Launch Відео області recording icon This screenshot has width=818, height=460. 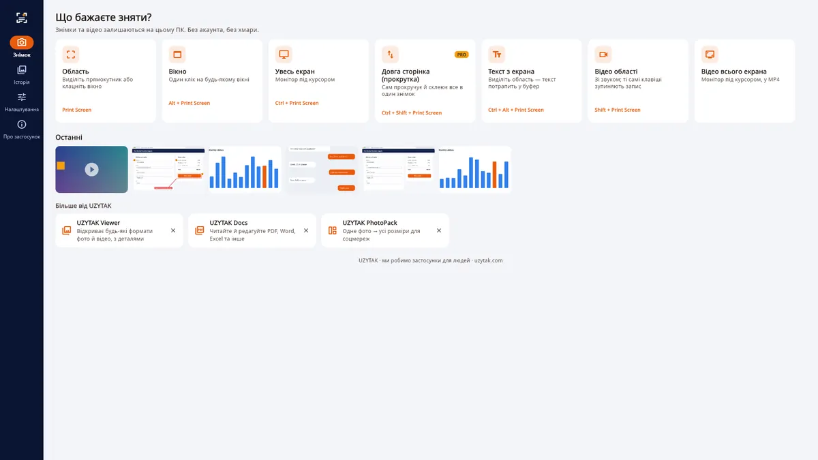[x=603, y=55]
